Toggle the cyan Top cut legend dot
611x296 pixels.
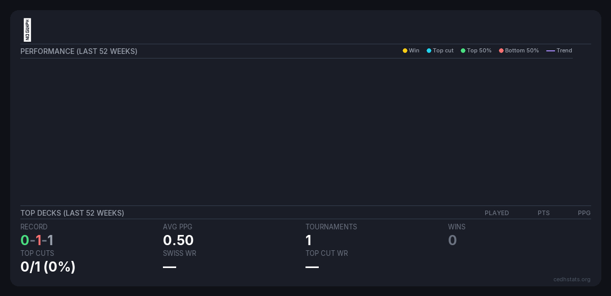point(429,51)
